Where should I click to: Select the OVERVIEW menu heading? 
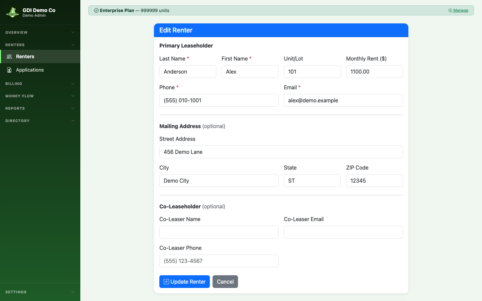pos(16,32)
